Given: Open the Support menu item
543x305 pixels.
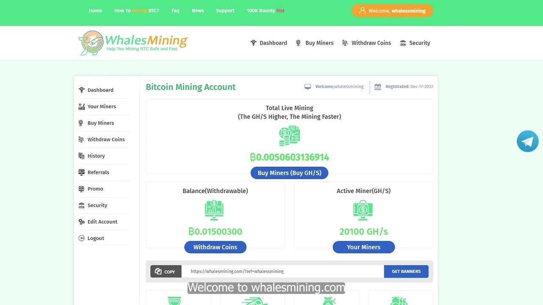Looking at the screenshot, I should [225, 11].
